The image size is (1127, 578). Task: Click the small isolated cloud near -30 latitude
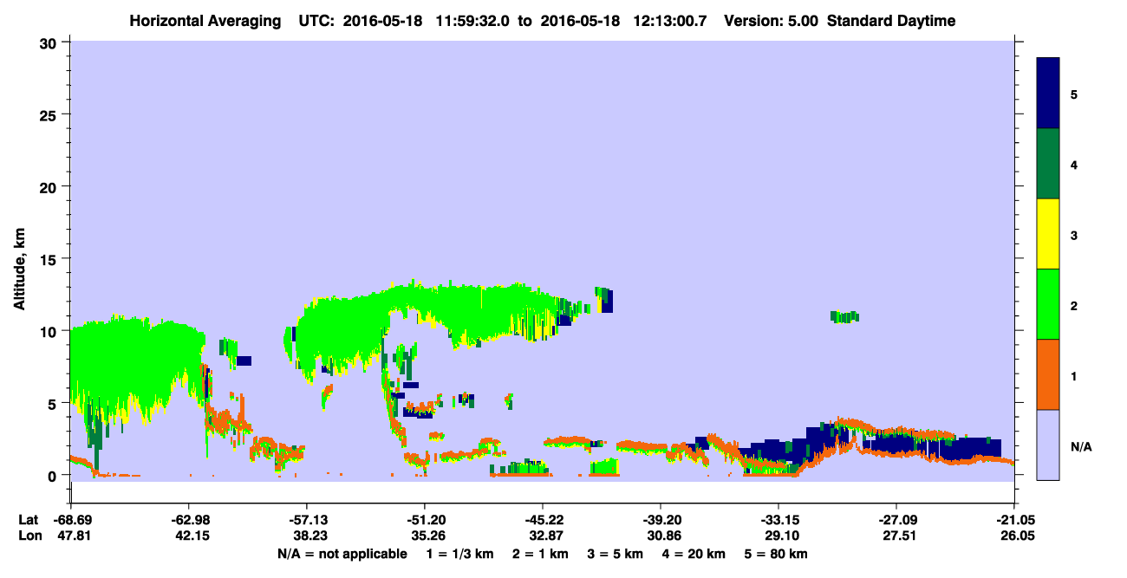844,317
